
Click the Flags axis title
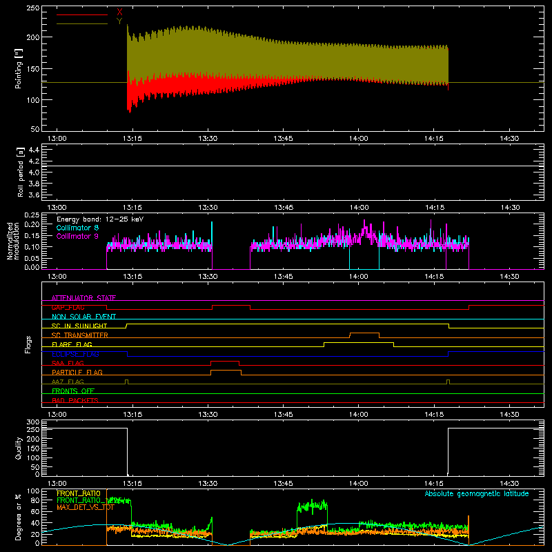click(x=28, y=344)
